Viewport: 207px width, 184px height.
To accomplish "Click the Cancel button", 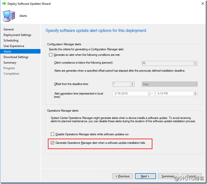I will coord(191,176).
